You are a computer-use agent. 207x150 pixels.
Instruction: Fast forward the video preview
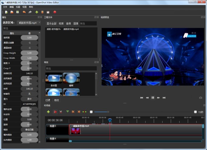[x=158, y=98]
